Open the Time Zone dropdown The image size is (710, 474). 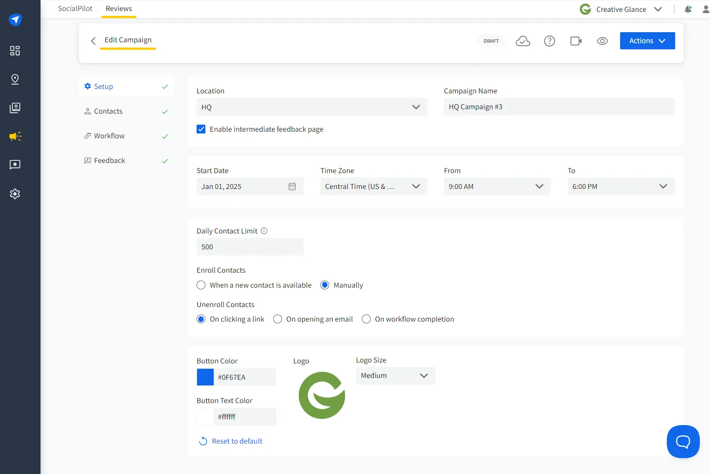coord(373,186)
